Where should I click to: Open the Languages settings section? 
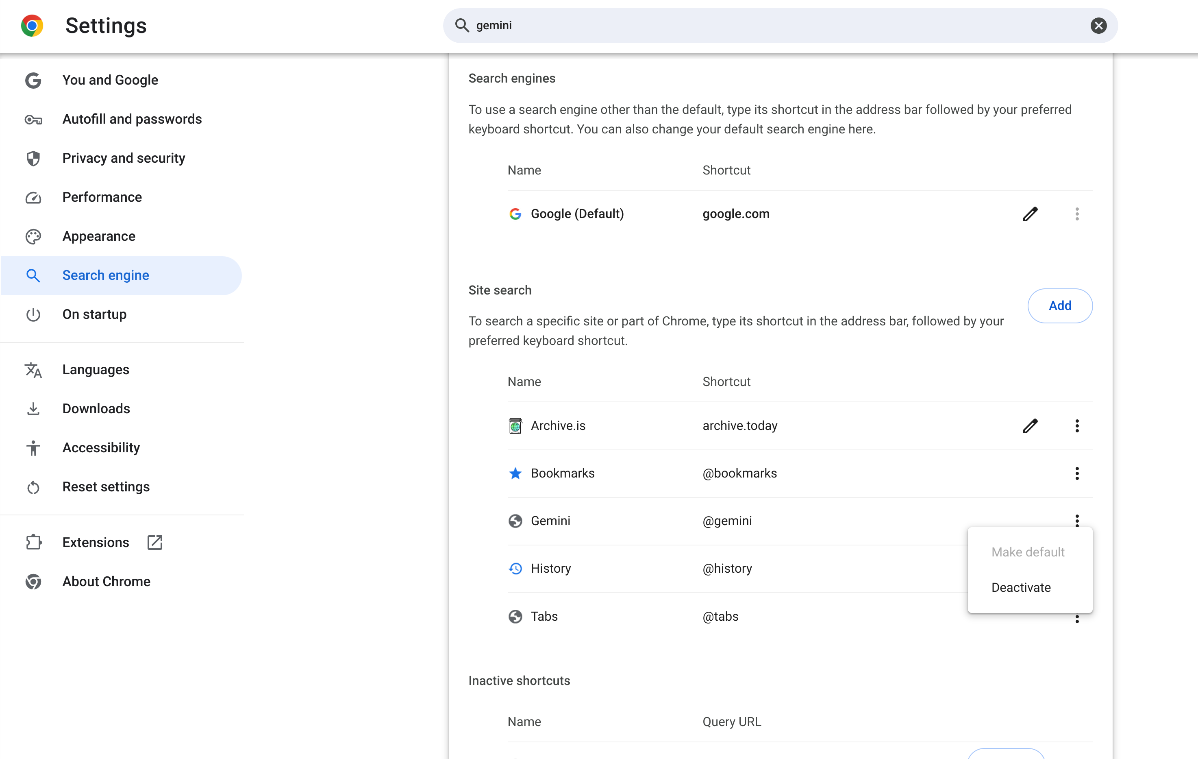click(x=96, y=370)
